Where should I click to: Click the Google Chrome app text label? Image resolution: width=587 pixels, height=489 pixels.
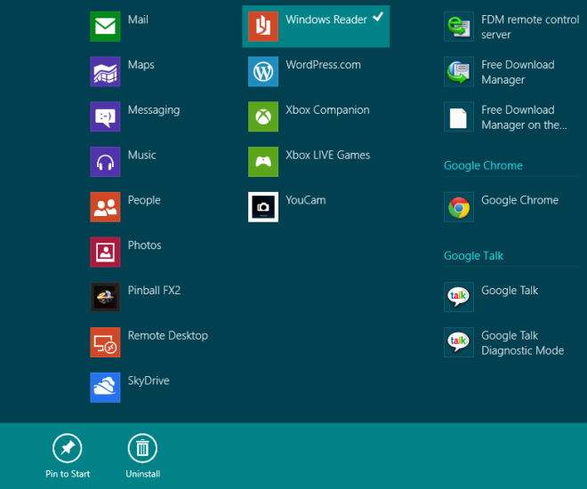[x=520, y=200]
